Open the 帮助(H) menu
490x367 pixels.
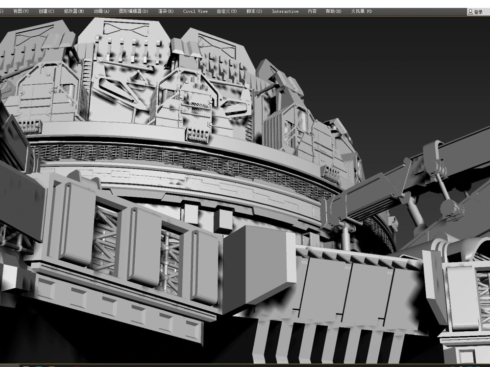[x=333, y=11]
